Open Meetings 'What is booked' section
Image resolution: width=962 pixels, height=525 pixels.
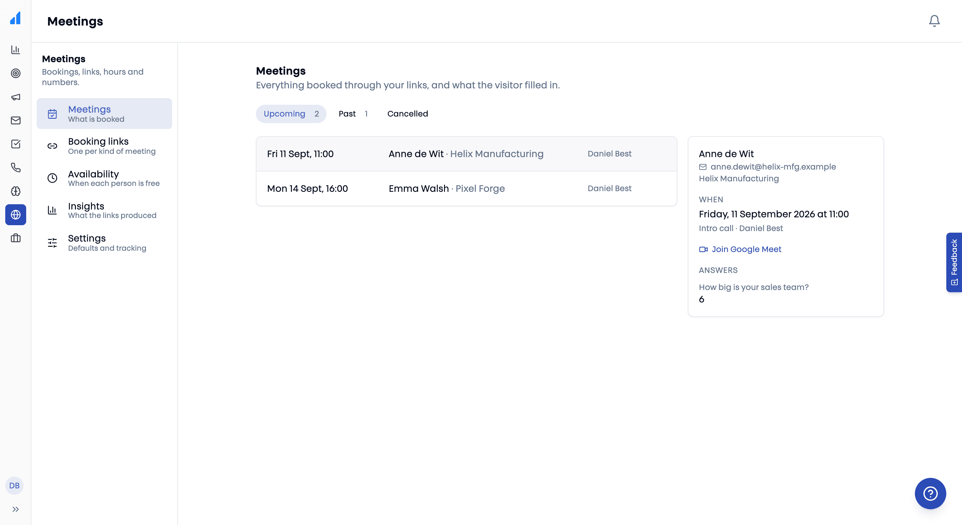[104, 114]
